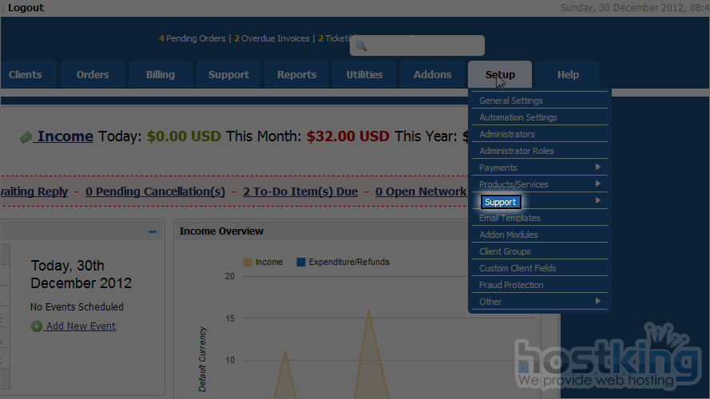Click the Add New Event link
Image resolution: width=710 pixels, height=399 pixels.
click(81, 326)
